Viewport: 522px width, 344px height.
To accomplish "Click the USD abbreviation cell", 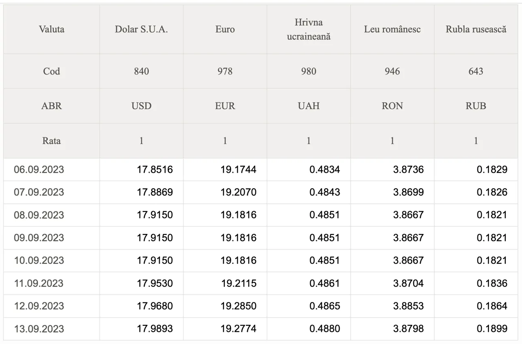I will click(x=141, y=106).
